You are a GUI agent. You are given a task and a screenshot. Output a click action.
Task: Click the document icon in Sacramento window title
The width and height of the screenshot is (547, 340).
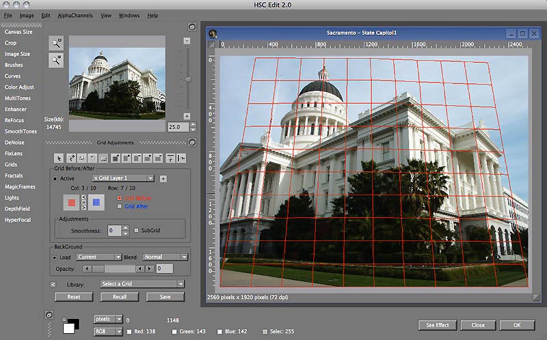213,33
